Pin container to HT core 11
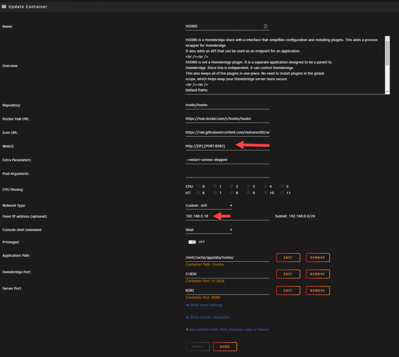The height and width of the screenshot is (357, 399). click(282, 193)
